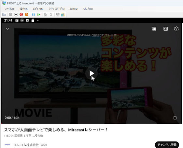Click the red progress bar under video
This screenshot has width=183, height=148.
click(91, 124)
